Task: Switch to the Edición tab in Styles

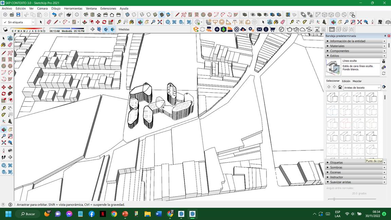Action: 346,81
